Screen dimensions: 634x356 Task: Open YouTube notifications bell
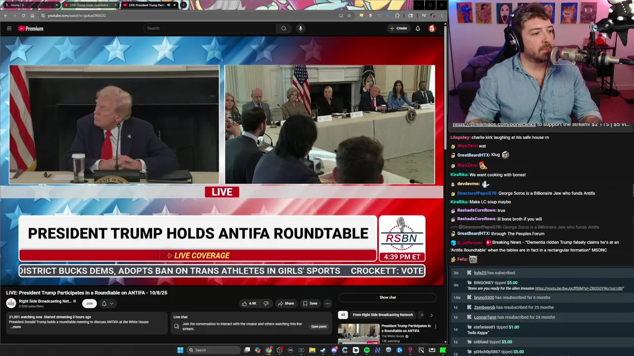point(418,28)
